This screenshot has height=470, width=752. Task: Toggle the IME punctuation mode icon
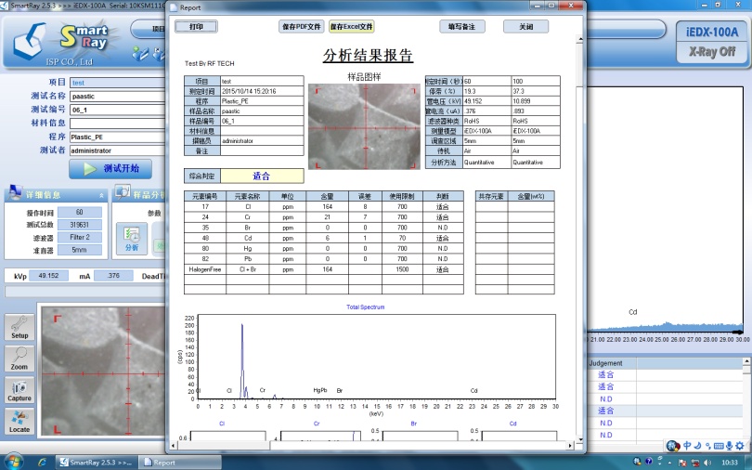pyautogui.click(x=707, y=446)
